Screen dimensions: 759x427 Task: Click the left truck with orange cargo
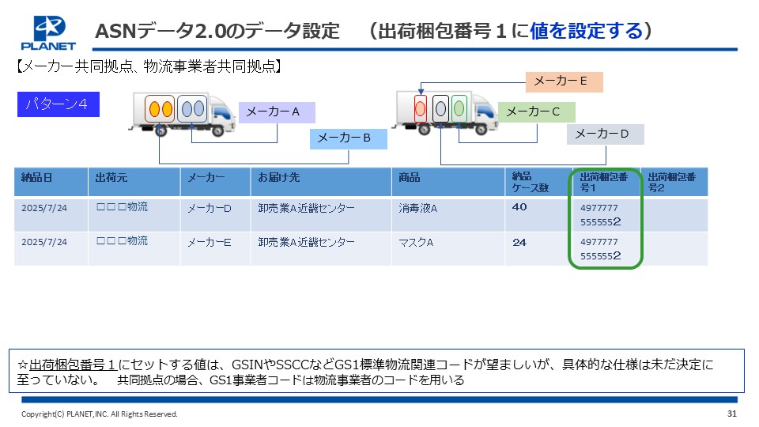(x=182, y=114)
